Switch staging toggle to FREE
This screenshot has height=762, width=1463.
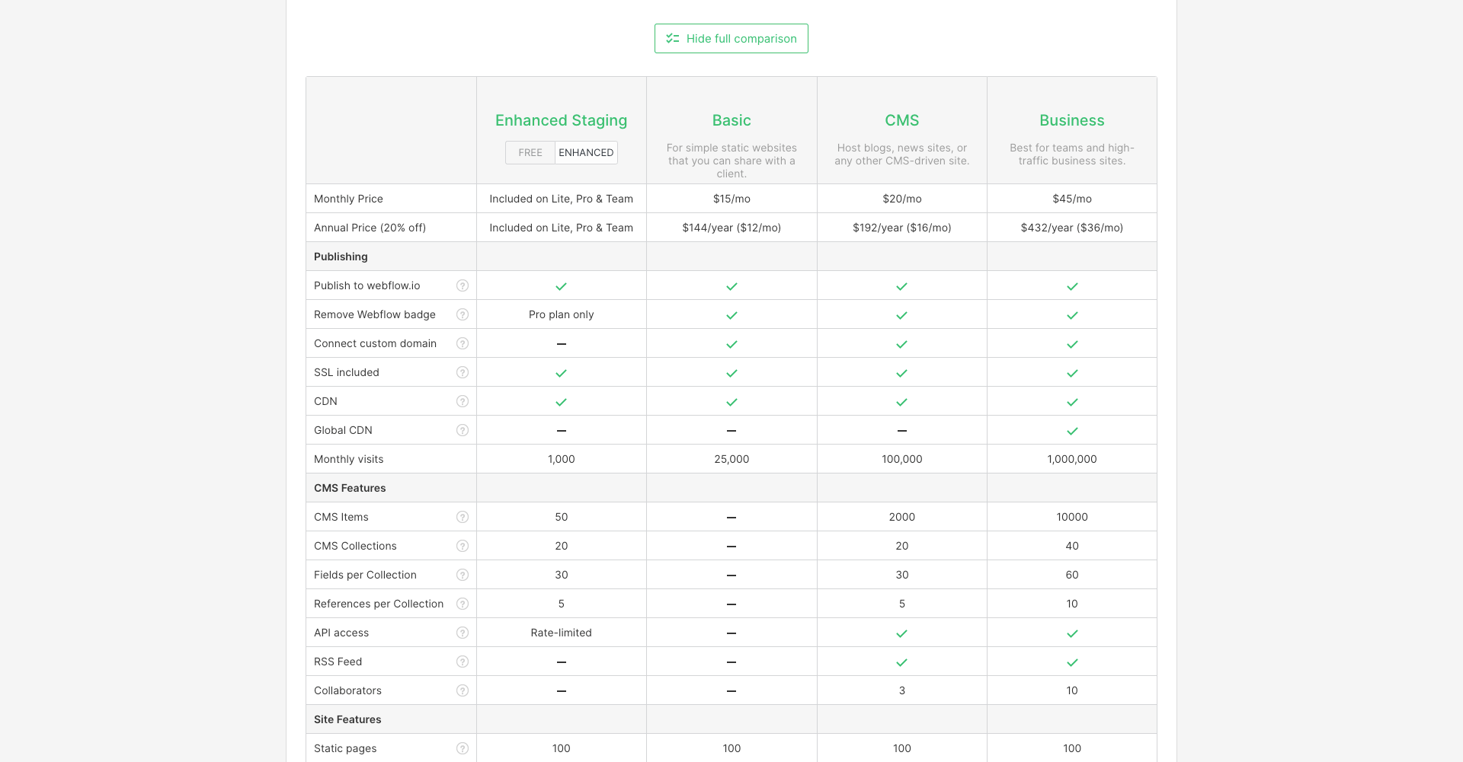pos(530,153)
